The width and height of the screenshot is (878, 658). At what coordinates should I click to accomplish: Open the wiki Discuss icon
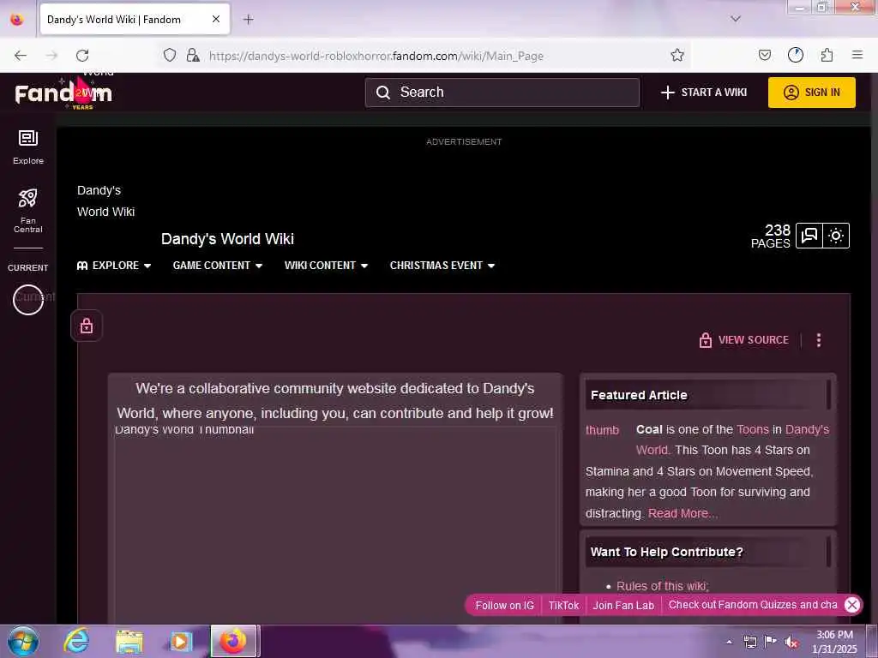(x=809, y=236)
